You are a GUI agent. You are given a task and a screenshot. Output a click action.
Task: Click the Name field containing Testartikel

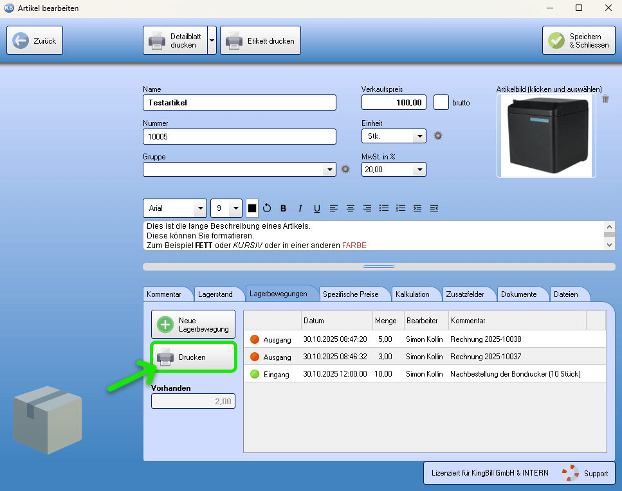click(239, 103)
